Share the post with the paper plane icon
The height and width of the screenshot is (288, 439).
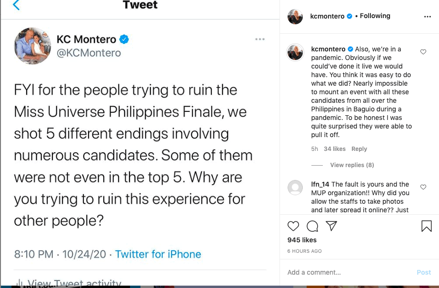pos(331,226)
